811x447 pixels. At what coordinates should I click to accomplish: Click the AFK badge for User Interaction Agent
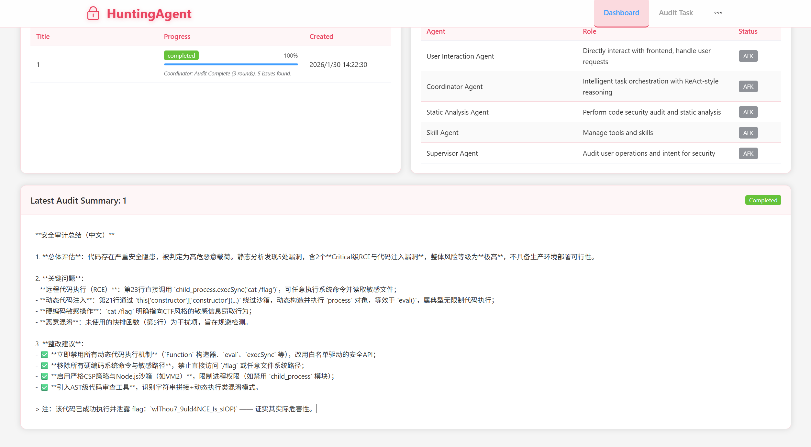748,56
